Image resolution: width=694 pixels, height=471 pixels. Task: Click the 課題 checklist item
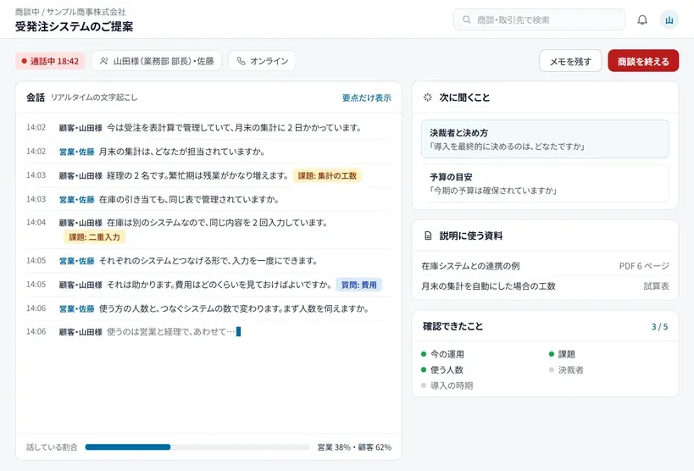[562, 354]
